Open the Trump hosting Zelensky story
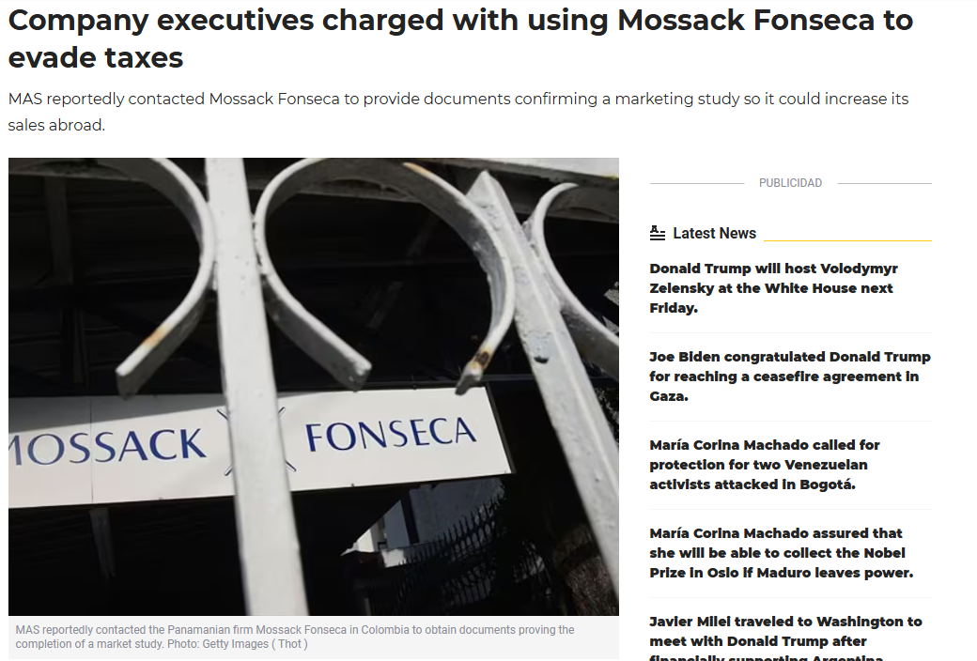The width and height of the screenshot is (977, 661). tap(773, 288)
